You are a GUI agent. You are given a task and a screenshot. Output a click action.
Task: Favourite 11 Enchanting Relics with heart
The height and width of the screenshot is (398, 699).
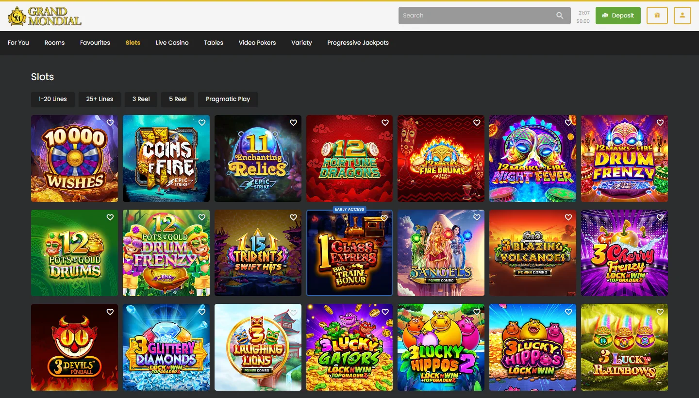293,123
